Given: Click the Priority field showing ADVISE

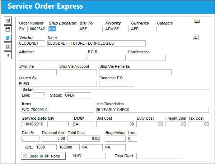Looking at the screenshot, I should tap(117, 29).
